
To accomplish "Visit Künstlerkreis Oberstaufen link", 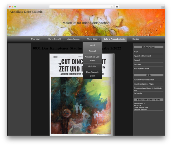I will (144, 80).
